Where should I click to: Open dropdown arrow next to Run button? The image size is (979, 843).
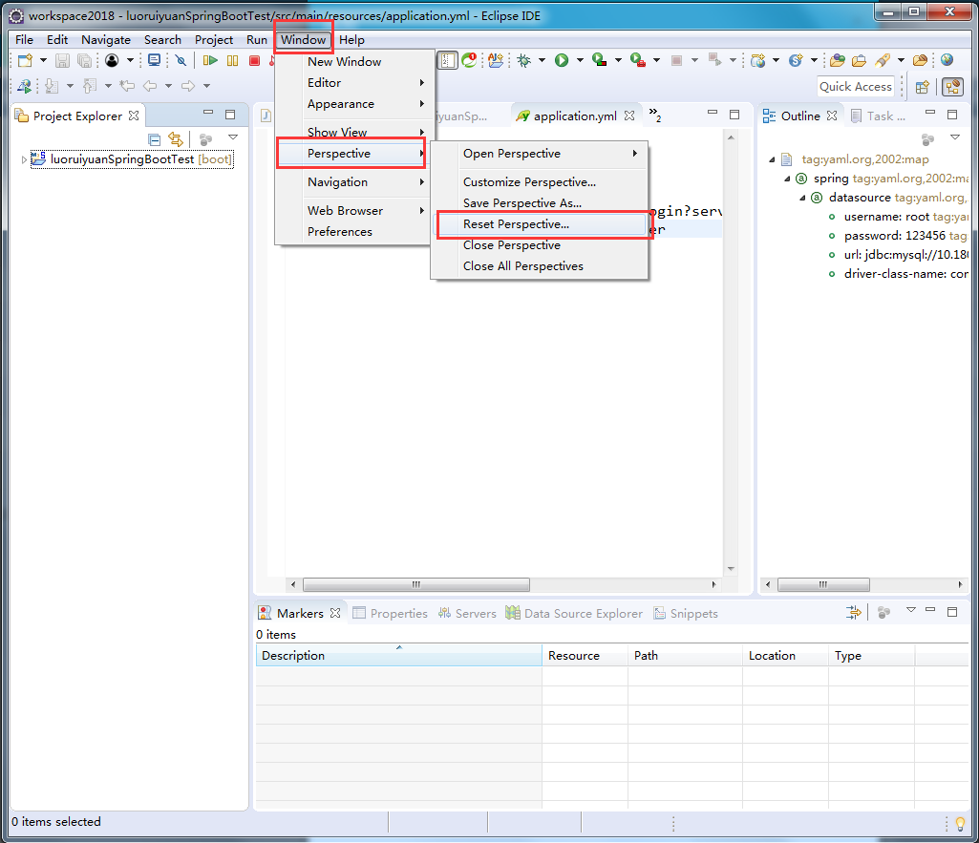click(x=580, y=60)
